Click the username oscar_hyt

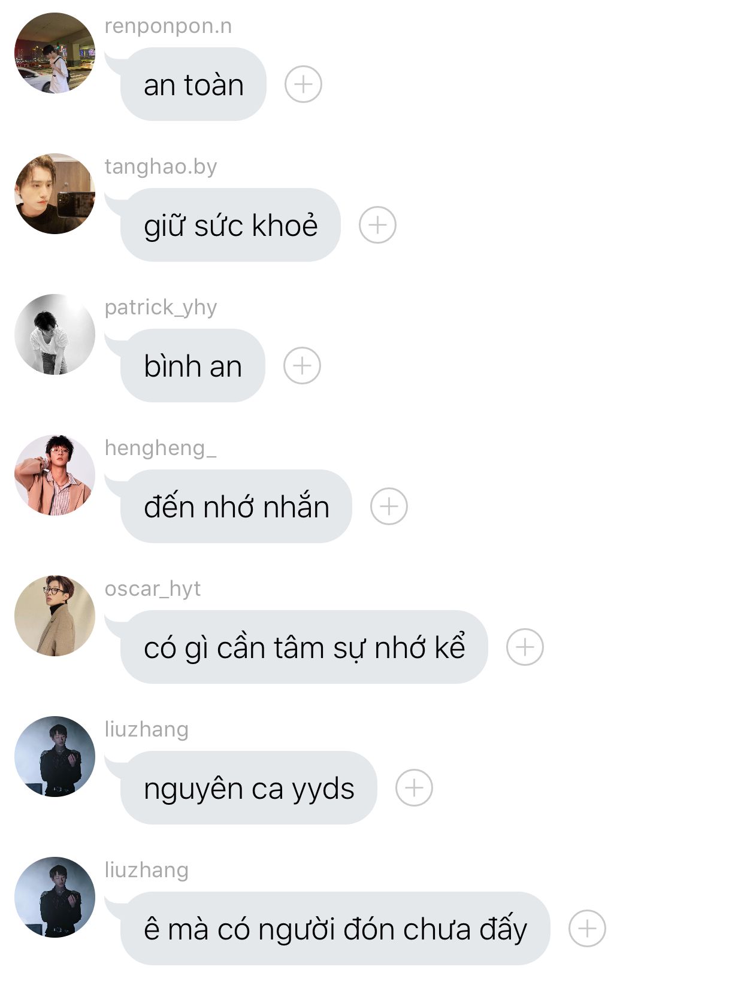pyautogui.click(x=153, y=589)
